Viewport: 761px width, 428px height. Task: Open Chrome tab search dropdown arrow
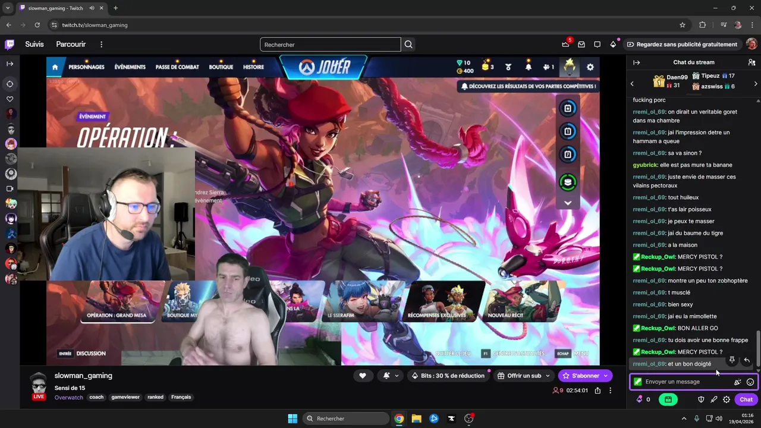pyautogui.click(x=8, y=8)
